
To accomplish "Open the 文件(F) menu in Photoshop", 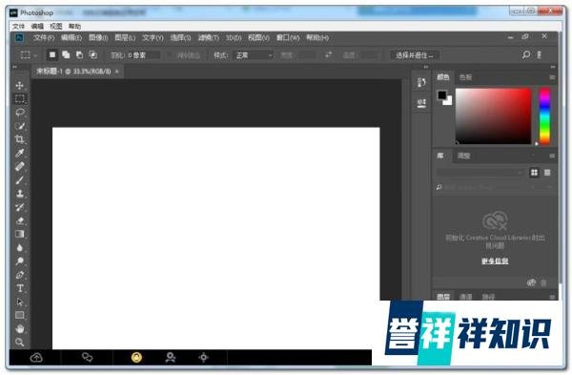I will [x=44, y=37].
